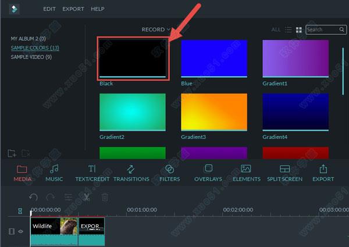Switch media library to grid view
349x247 pixels.
(x=299, y=30)
